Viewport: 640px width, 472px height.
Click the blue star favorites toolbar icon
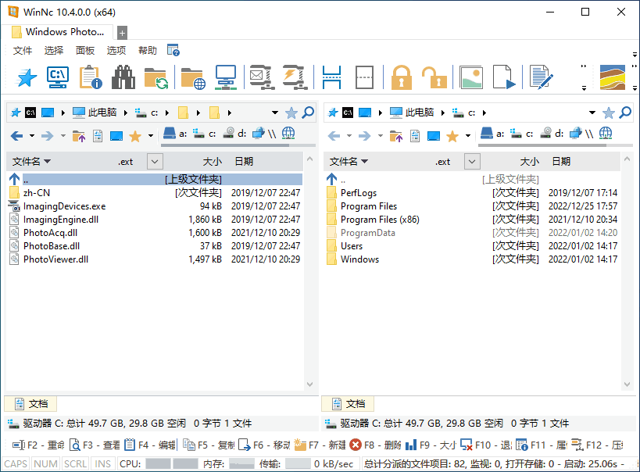click(x=26, y=77)
